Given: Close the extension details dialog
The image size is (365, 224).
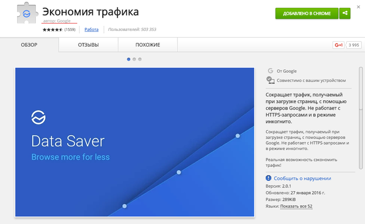Looking at the screenshot, I should click(358, 7).
